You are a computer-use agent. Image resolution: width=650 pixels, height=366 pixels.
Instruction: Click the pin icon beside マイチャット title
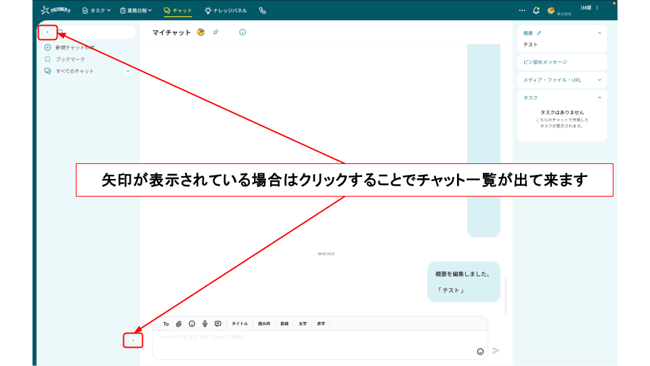pos(215,32)
